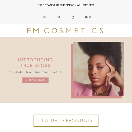
Task: Click the True Color True Shine tagline
Action: click(x=35, y=72)
